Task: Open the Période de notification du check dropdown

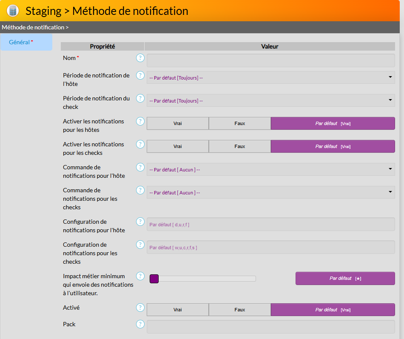Action: pyautogui.click(x=270, y=100)
